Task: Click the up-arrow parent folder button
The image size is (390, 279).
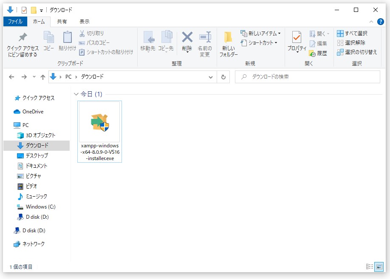Action: [42, 77]
